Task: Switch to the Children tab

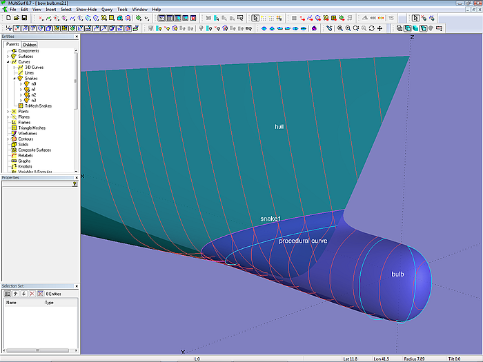Action: (x=29, y=45)
